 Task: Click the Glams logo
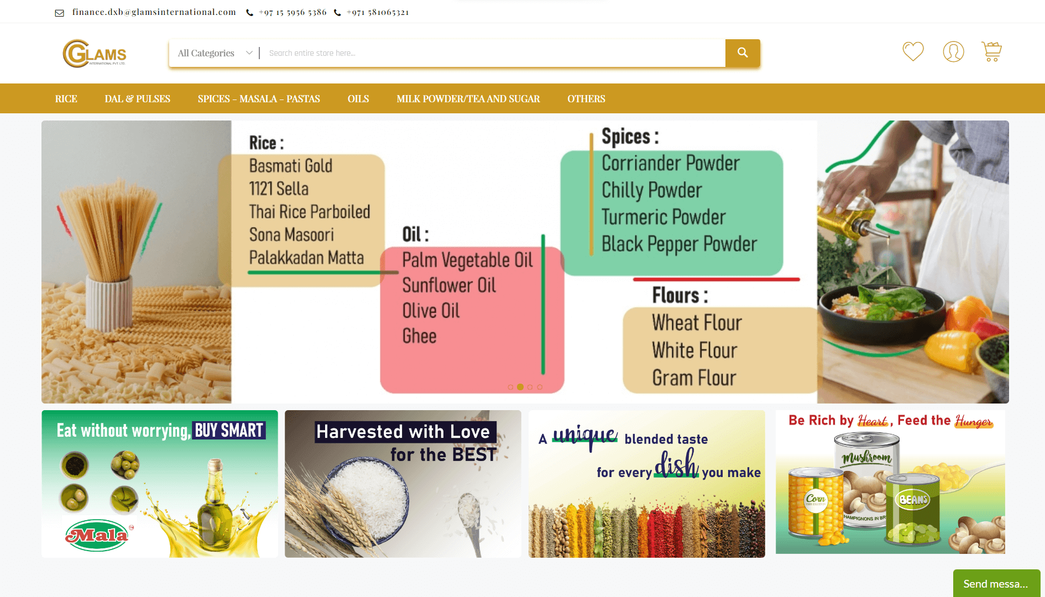[95, 54]
